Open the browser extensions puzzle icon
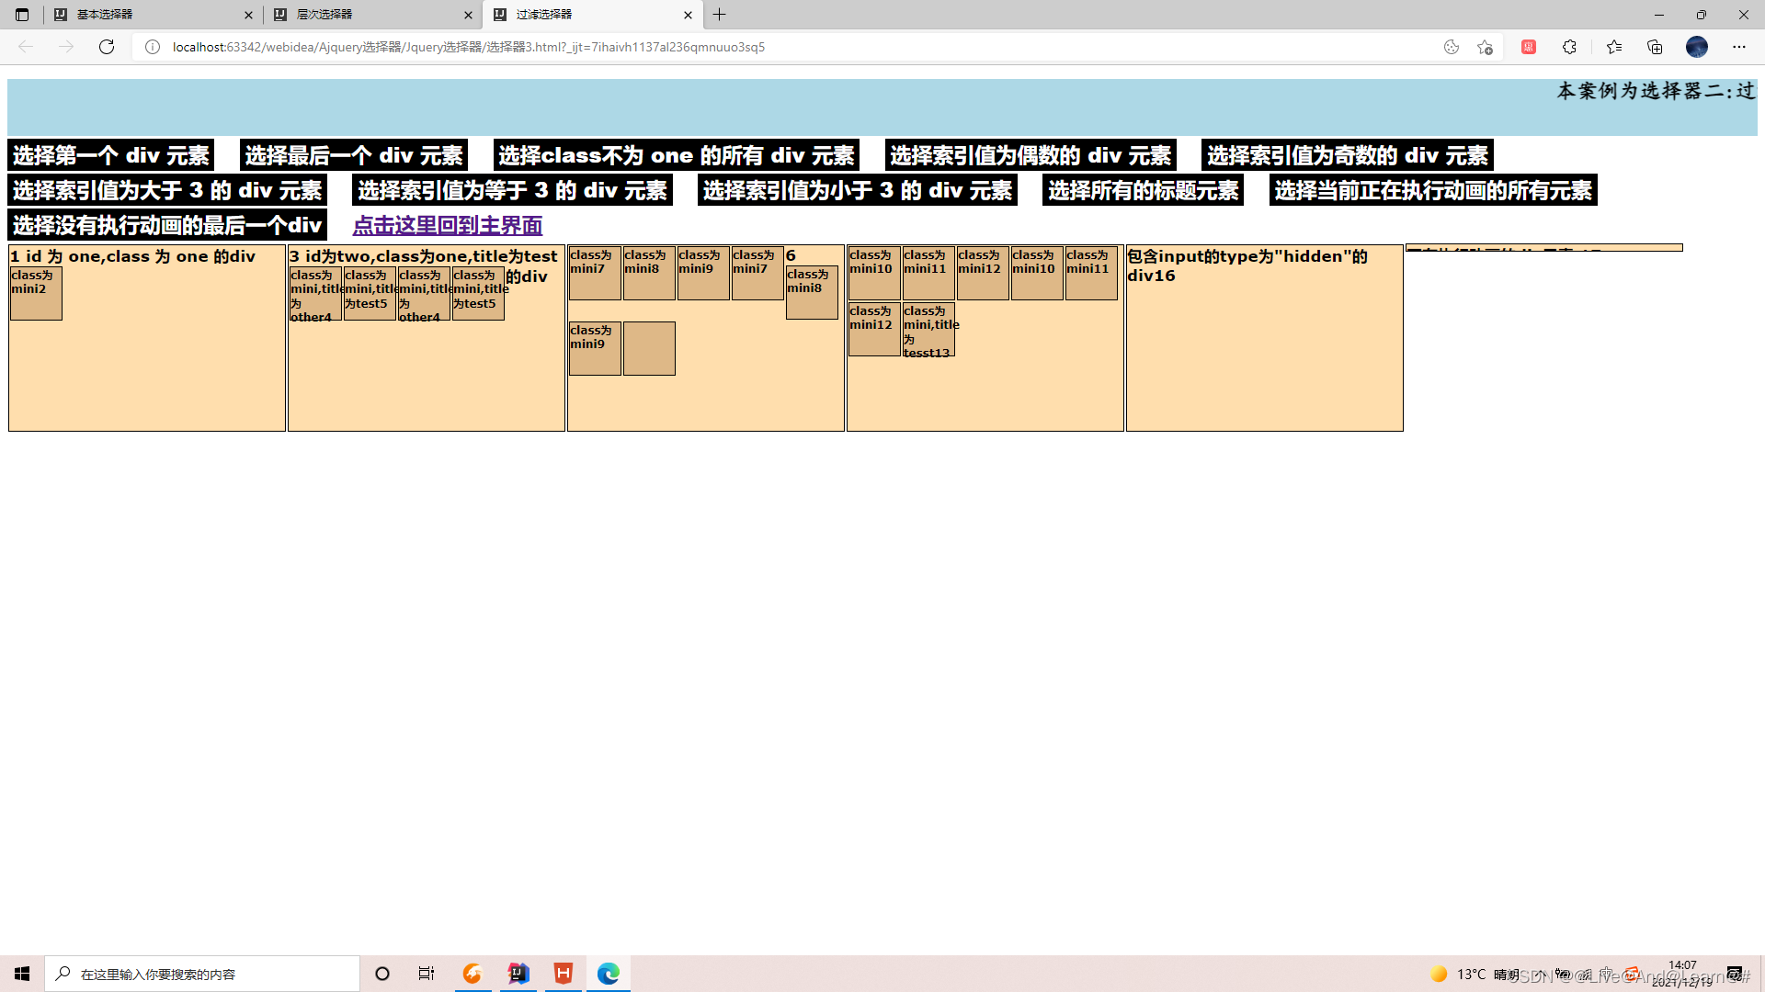1765x992 pixels. (x=1569, y=47)
